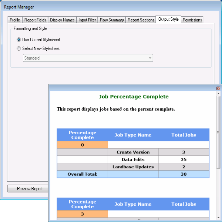
Task: Click the Preview Report button
Action: (30, 189)
